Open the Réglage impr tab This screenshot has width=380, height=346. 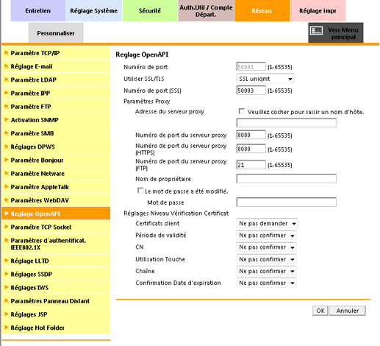(x=318, y=11)
